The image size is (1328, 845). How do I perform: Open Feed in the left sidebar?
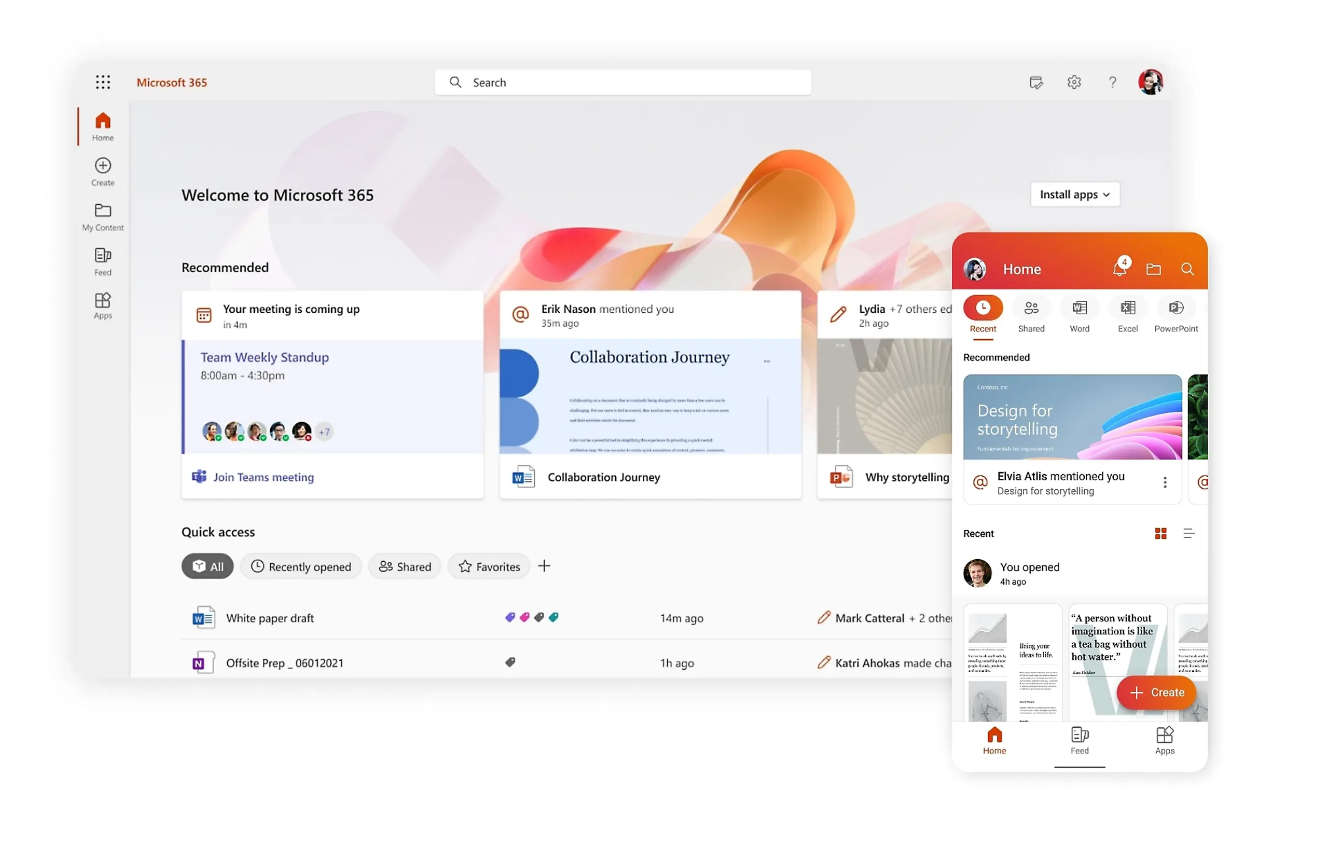pyautogui.click(x=103, y=261)
